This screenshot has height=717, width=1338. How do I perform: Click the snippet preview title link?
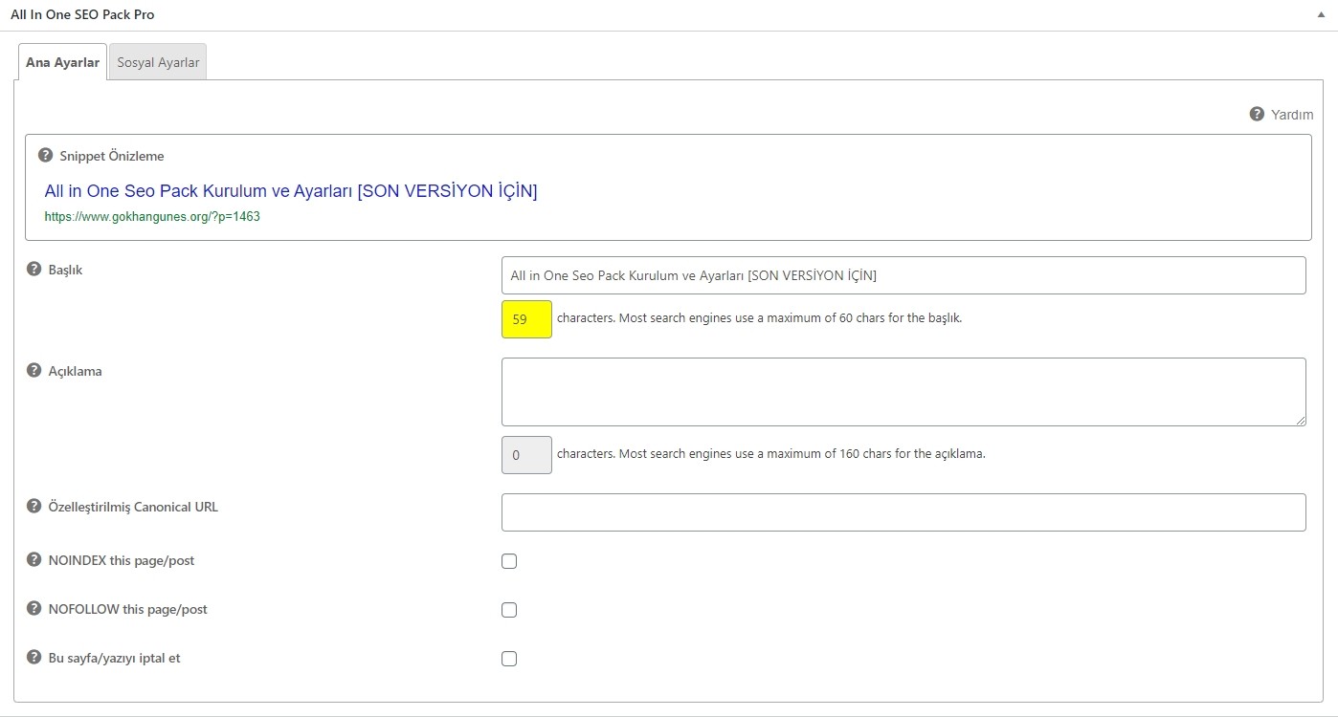pos(291,191)
